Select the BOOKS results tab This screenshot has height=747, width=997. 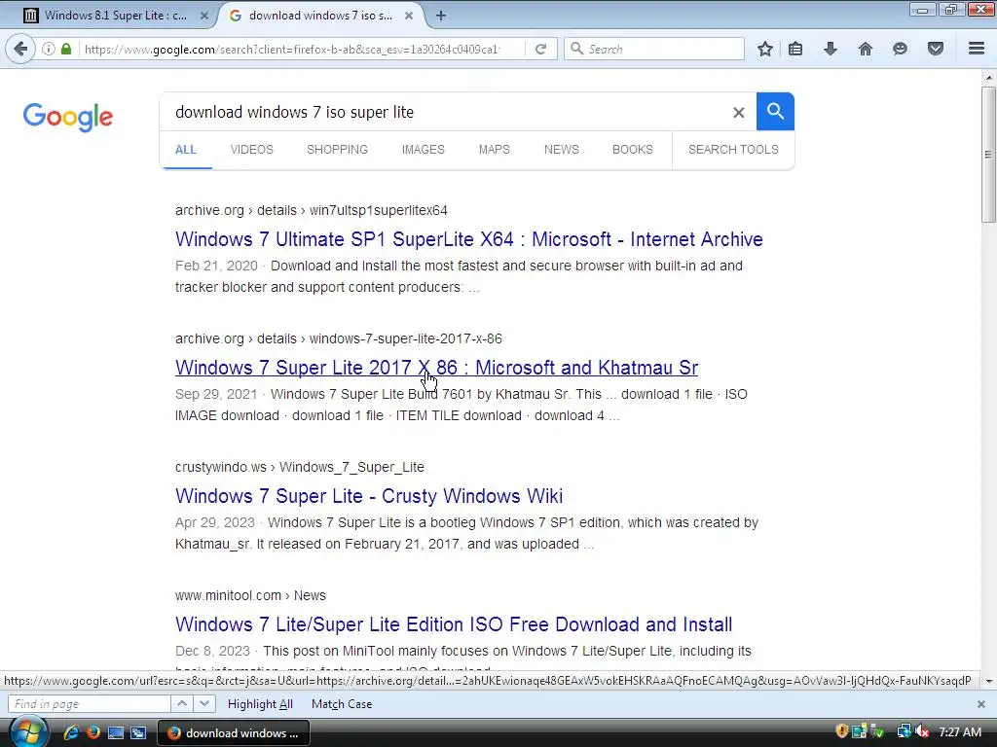click(632, 149)
